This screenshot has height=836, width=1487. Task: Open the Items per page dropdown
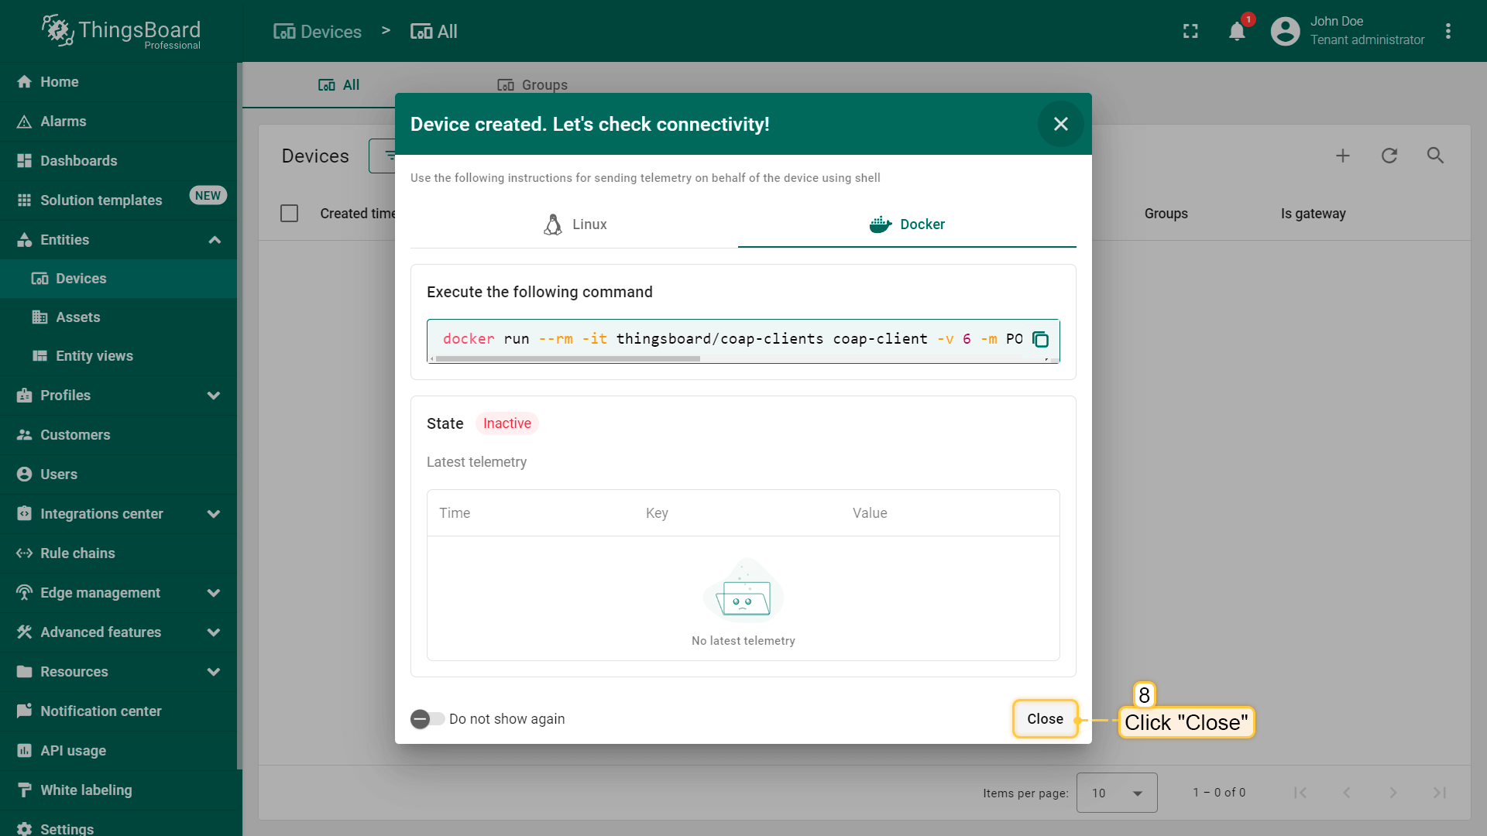[x=1116, y=793]
